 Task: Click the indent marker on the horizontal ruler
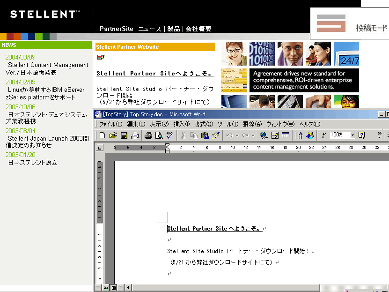[167, 148]
